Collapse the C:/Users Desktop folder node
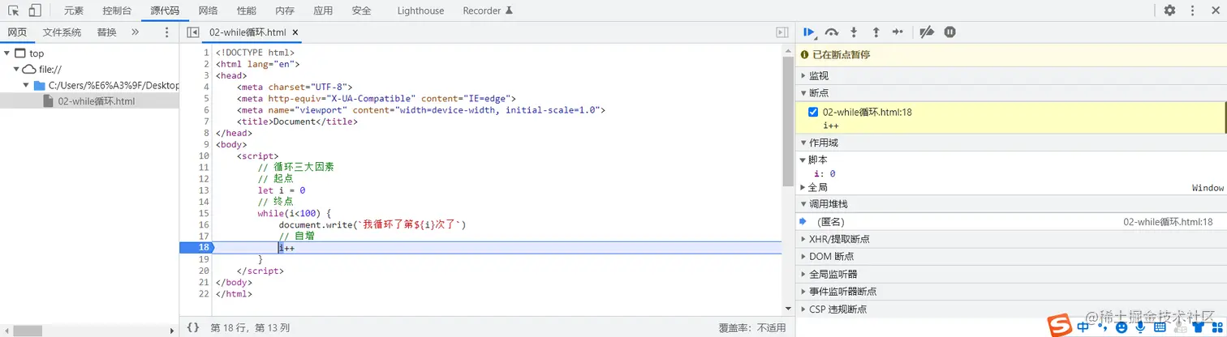 (26, 85)
